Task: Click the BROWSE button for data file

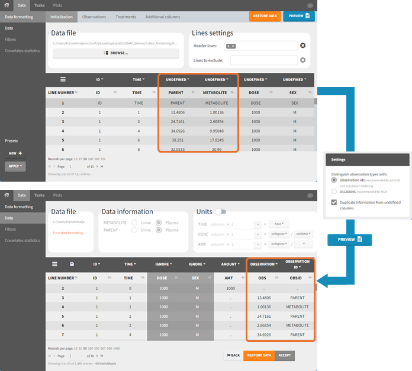Action: pyautogui.click(x=115, y=53)
